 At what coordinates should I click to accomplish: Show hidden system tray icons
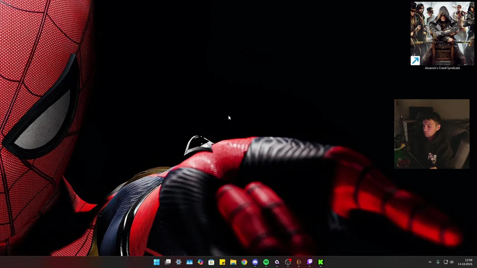(x=430, y=262)
